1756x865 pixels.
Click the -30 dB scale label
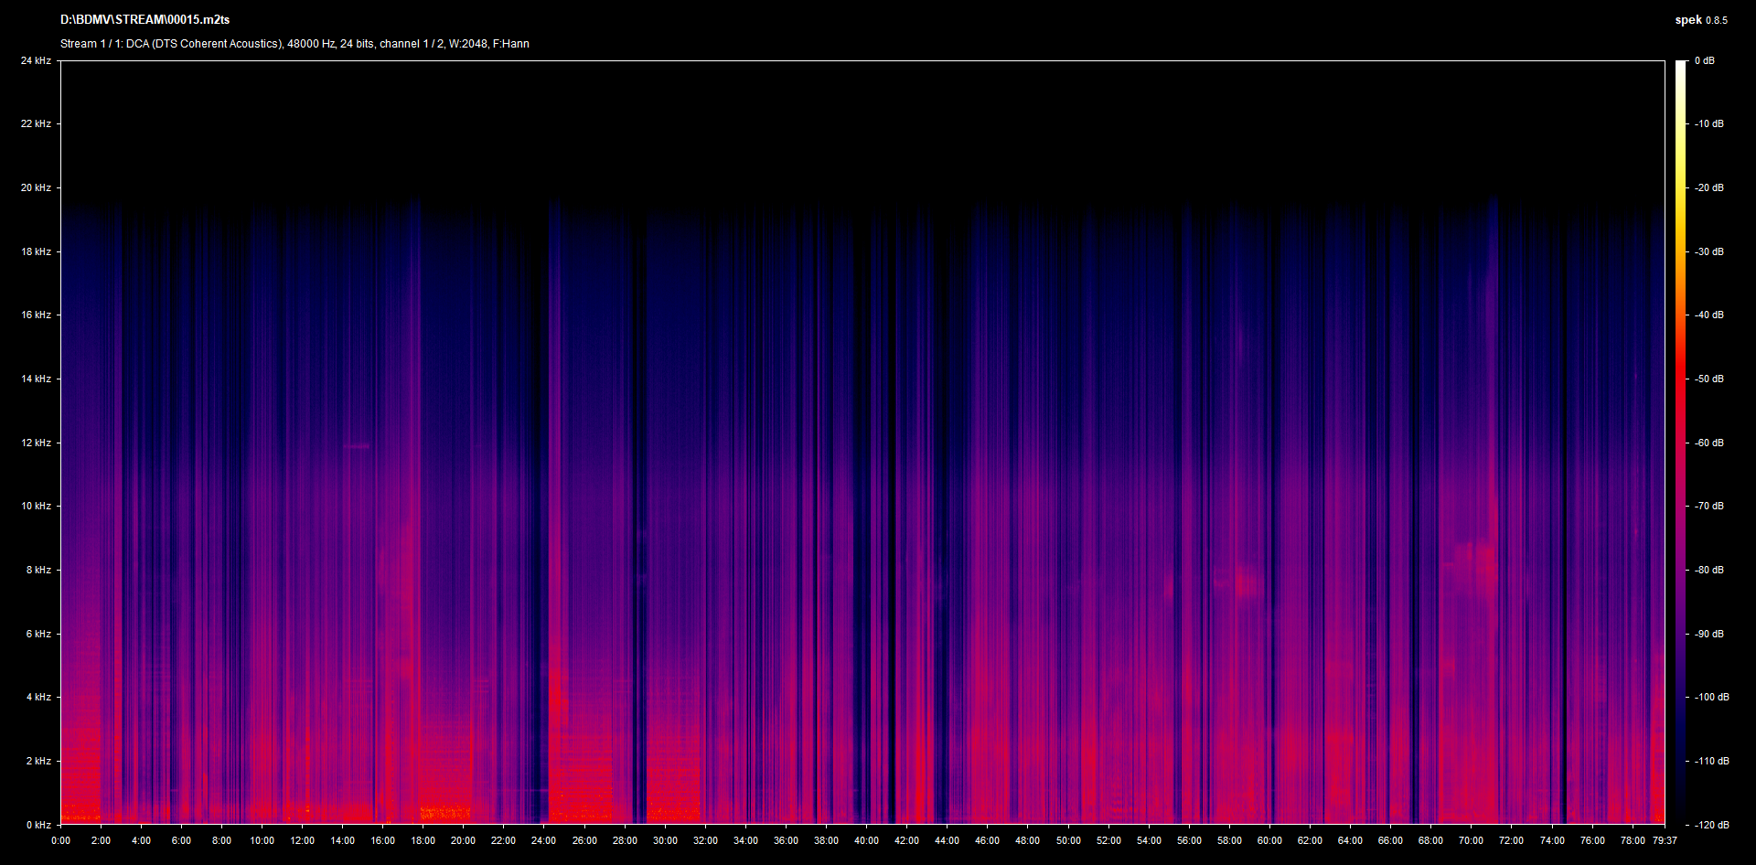click(x=1708, y=251)
